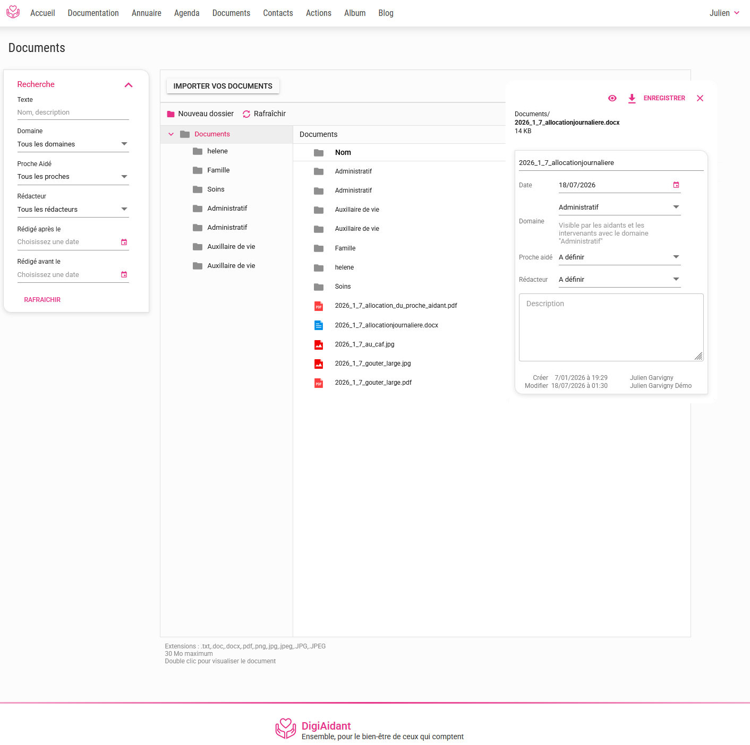Open Tous les domaines dropdown
750x745 pixels.
pyautogui.click(x=73, y=144)
